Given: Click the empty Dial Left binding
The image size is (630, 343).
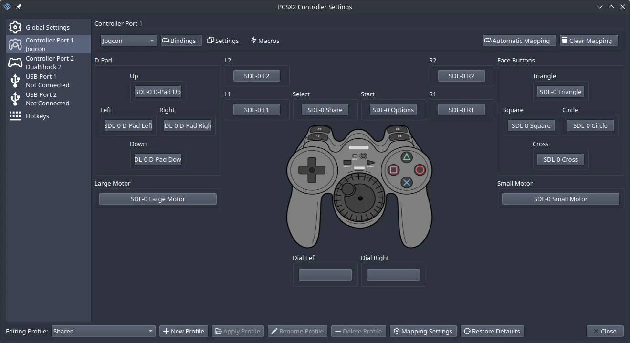Looking at the screenshot, I should [325, 275].
